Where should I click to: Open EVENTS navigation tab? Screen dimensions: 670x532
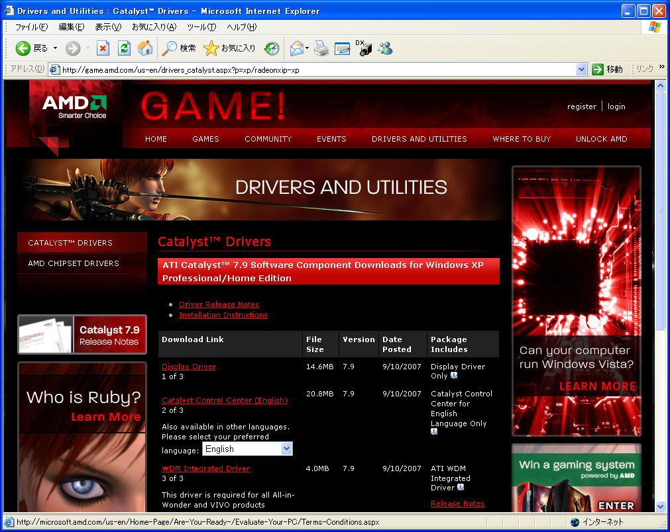(x=331, y=139)
